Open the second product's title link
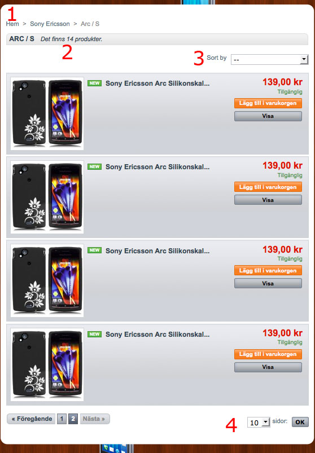 coord(158,166)
